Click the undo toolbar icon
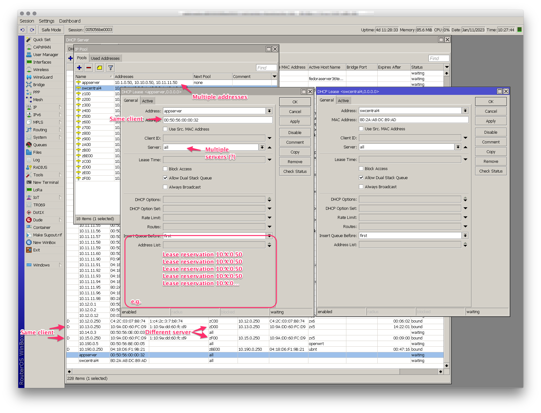The width and height of the screenshot is (541, 413). pyautogui.click(x=23, y=30)
